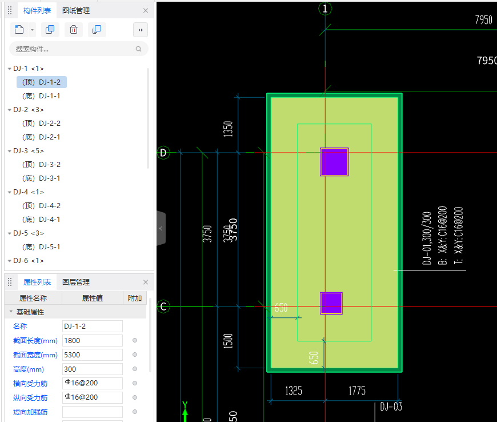Edit the 纵向受力筋 value field
This screenshot has width=497, height=422.
pos(93,397)
